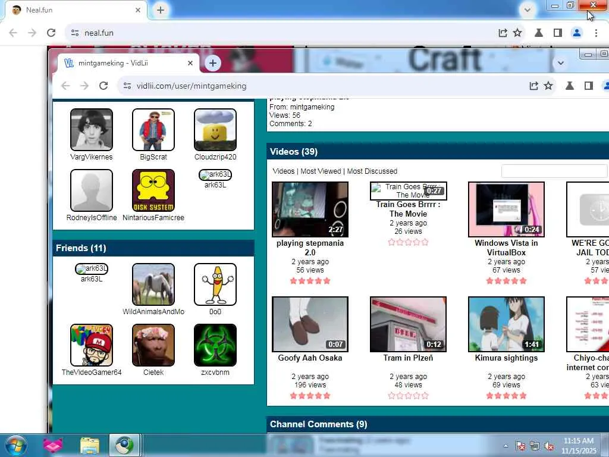Reload the outer Neal.fun window page
Viewport: 609px width, 457px height.
pyautogui.click(x=51, y=33)
